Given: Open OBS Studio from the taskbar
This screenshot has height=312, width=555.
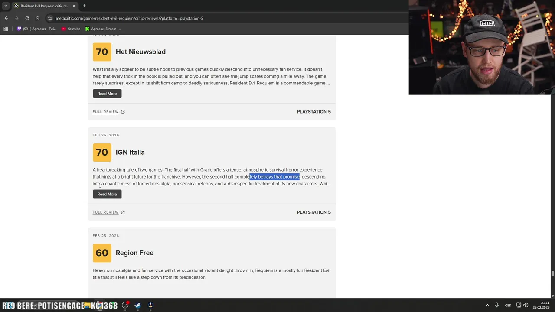Looking at the screenshot, I should click(x=125, y=305).
